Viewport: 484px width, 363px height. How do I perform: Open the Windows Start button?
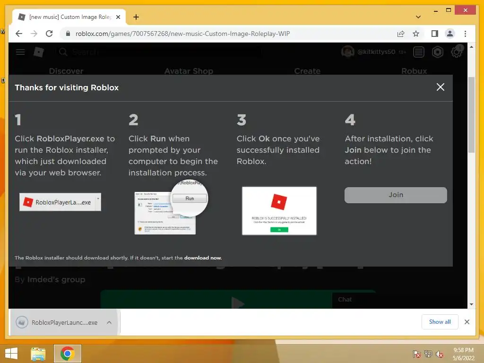[11, 354]
